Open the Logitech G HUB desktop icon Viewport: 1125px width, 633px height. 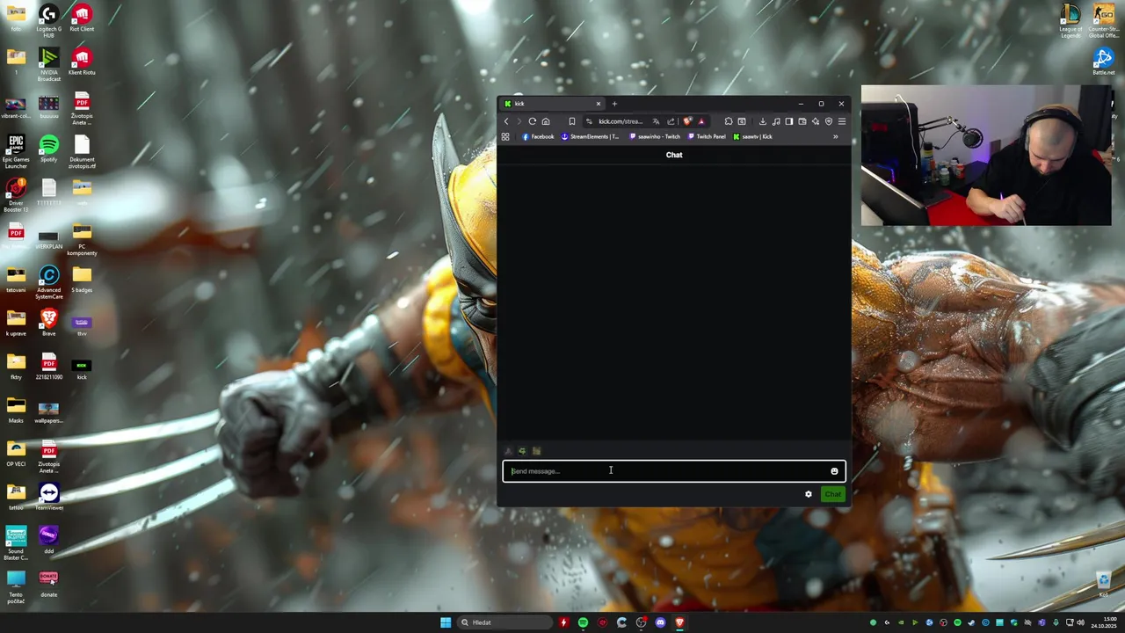pos(48,21)
